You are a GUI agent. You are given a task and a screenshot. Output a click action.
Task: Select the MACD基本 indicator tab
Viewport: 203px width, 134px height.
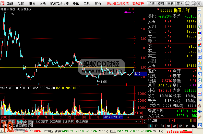pos(42,122)
